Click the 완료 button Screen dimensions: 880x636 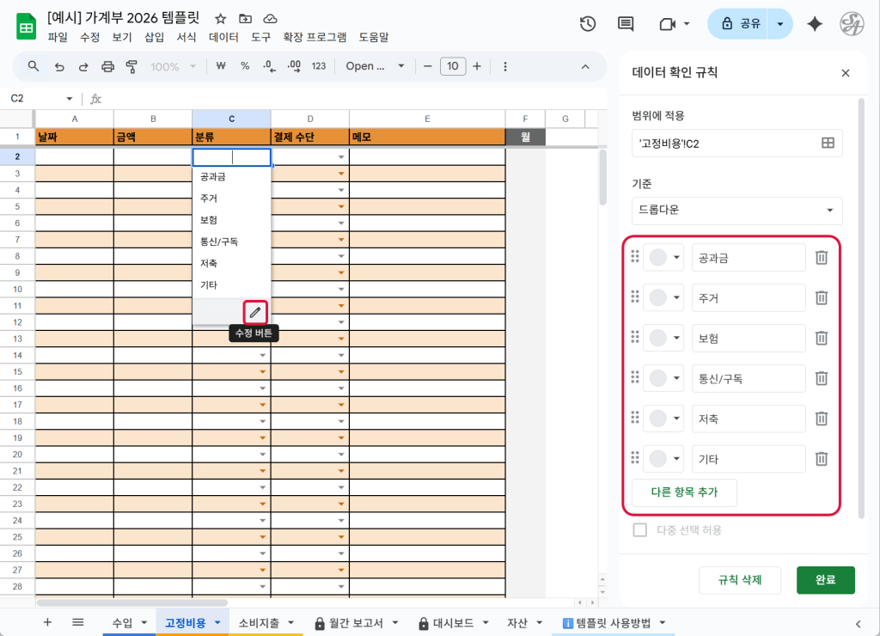825,579
